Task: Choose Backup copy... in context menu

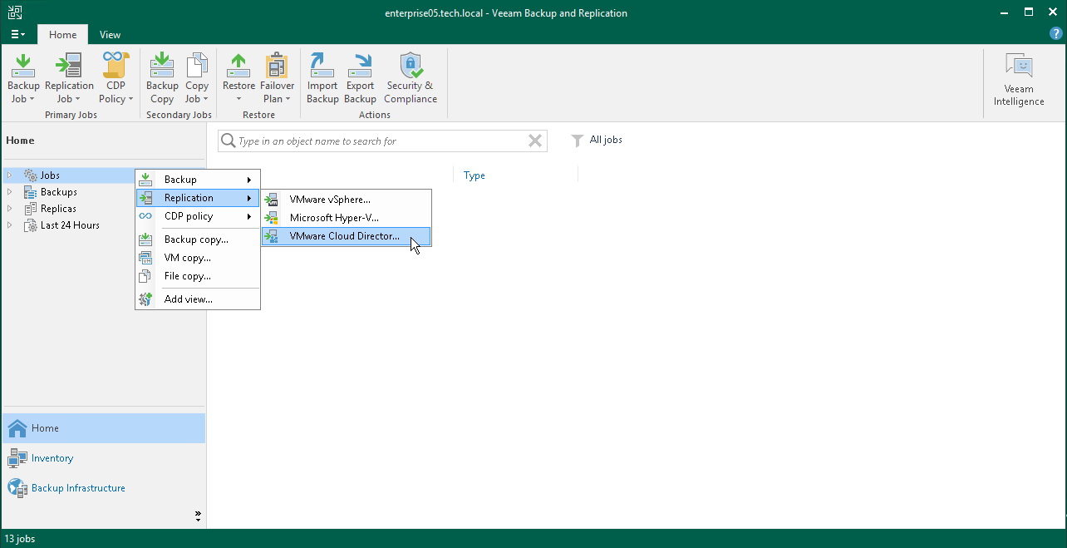Action: tap(198, 239)
